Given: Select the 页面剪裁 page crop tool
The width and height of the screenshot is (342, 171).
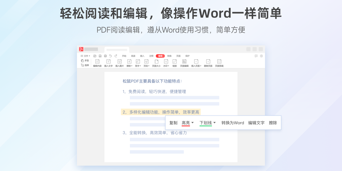Looking at the screenshot, I should [219, 62].
